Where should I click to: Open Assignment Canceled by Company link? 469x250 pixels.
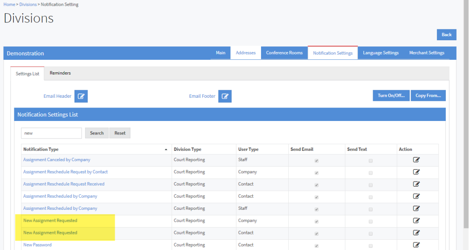57,159
